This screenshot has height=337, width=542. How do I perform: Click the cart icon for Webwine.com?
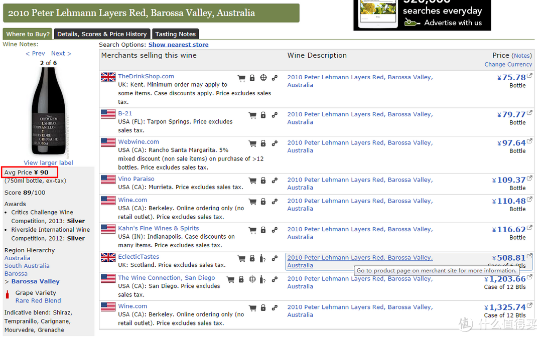click(252, 143)
